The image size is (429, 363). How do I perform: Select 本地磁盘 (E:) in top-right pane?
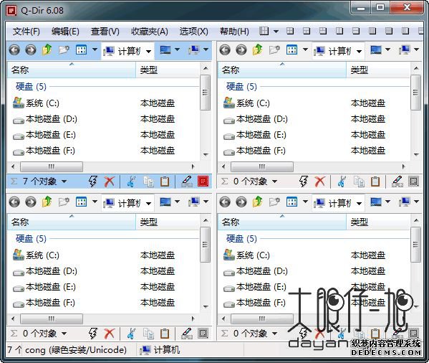coord(255,135)
